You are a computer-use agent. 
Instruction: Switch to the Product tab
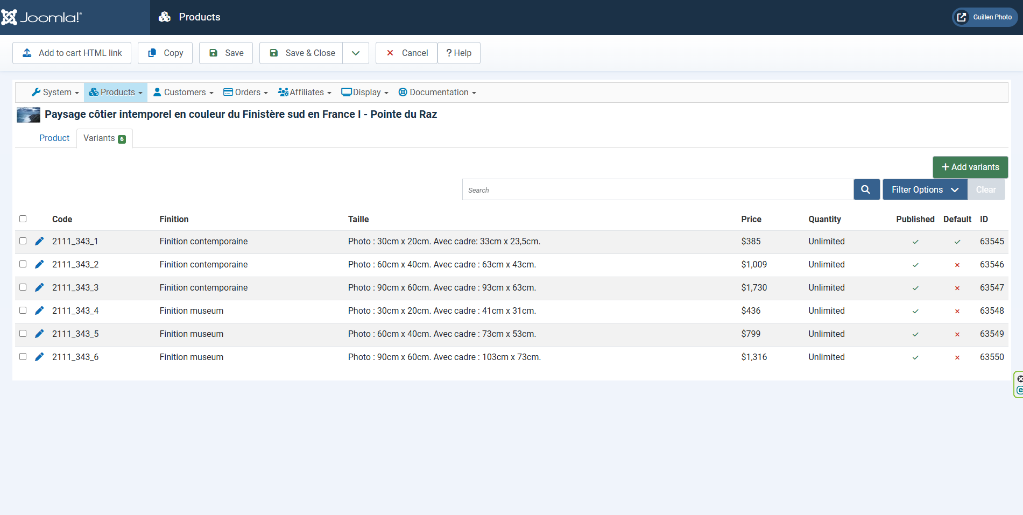coord(54,138)
